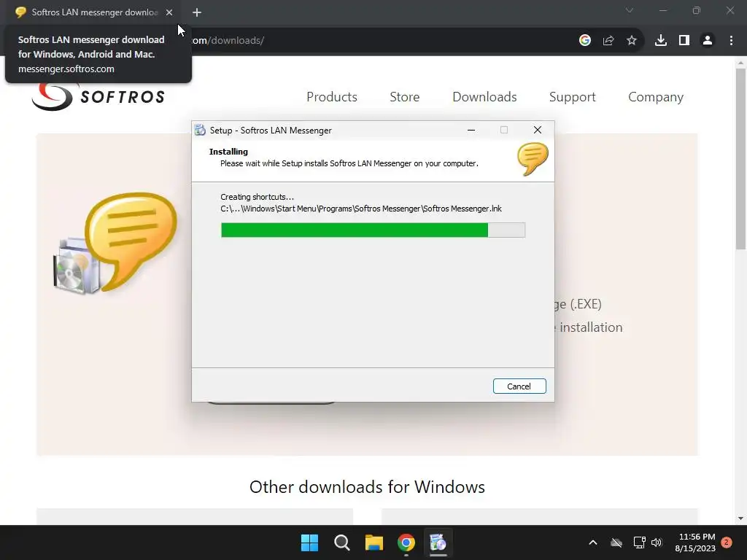This screenshot has width=747, height=560.
Task: Select 'Other downloads for Windows' heading
Action: click(x=367, y=486)
